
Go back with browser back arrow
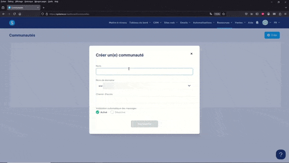click(4, 14)
